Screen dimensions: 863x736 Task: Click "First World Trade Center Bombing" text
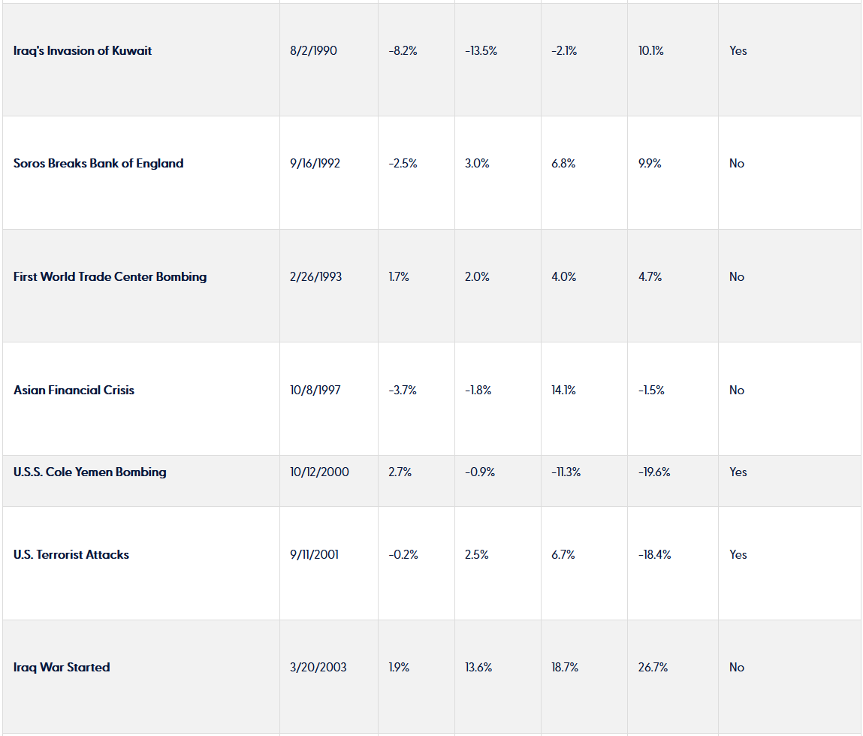click(110, 277)
